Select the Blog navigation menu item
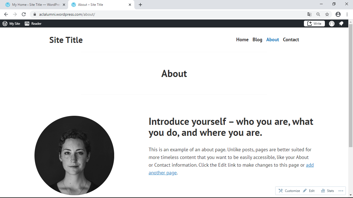 (257, 40)
